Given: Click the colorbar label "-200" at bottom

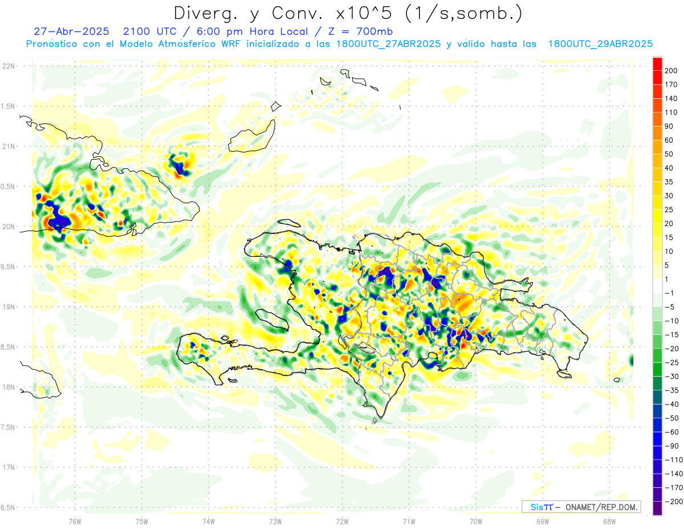Looking at the screenshot, I should (673, 502).
